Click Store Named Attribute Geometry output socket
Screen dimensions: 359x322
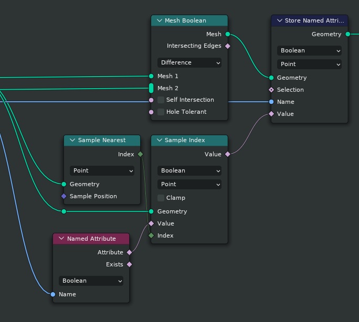coord(348,34)
